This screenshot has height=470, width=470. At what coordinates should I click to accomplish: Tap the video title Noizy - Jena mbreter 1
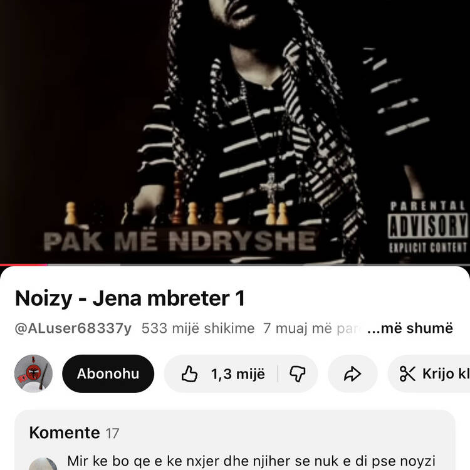coord(130,298)
